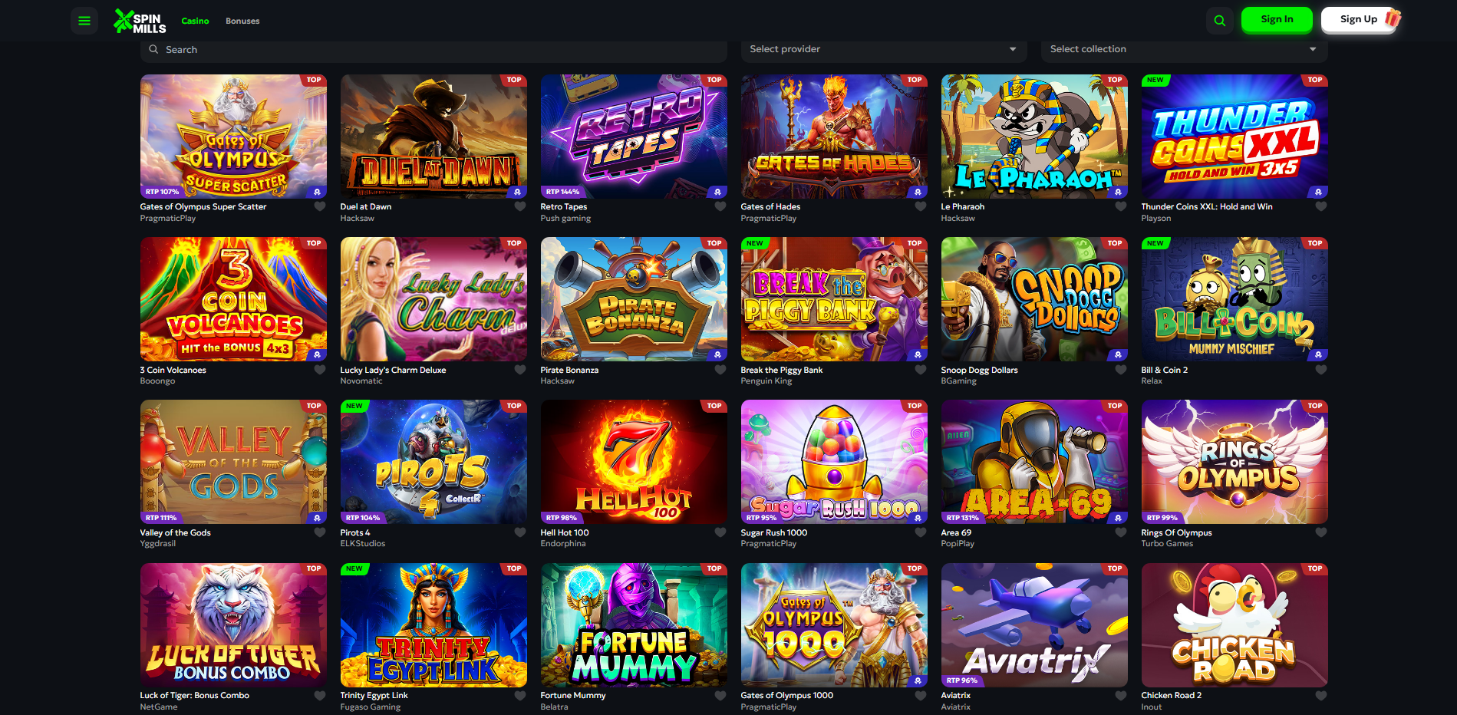Click demo icon on Sugar Rush 1000
The width and height of the screenshot is (1457, 715).
coord(918,518)
